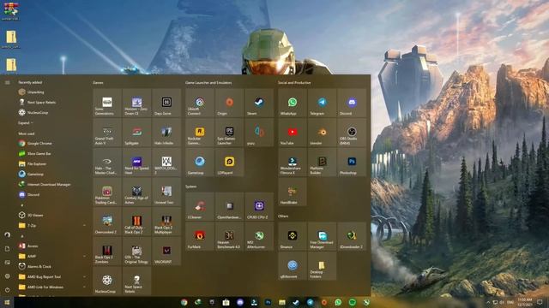Screen dimensions: 549x308
Task: Show hidden system tray icons
Action: coord(488,302)
